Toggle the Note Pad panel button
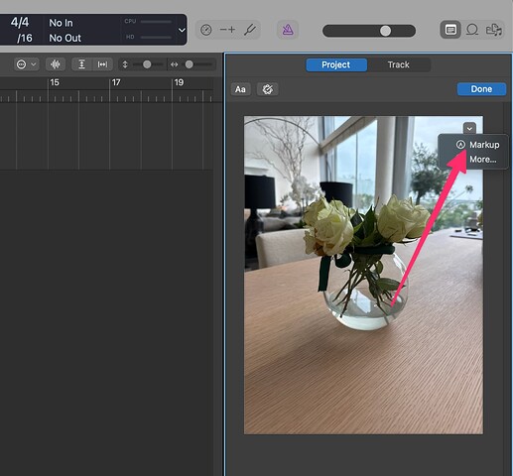The image size is (513, 476). click(x=450, y=30)
